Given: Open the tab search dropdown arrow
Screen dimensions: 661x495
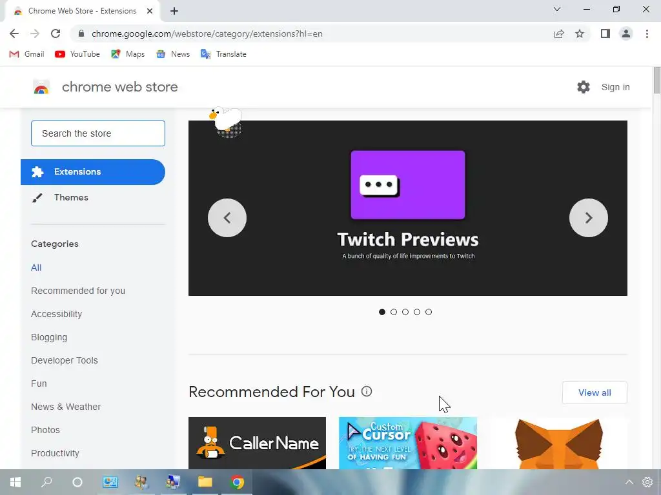Looking at the screenshot, I should point(557,9).
